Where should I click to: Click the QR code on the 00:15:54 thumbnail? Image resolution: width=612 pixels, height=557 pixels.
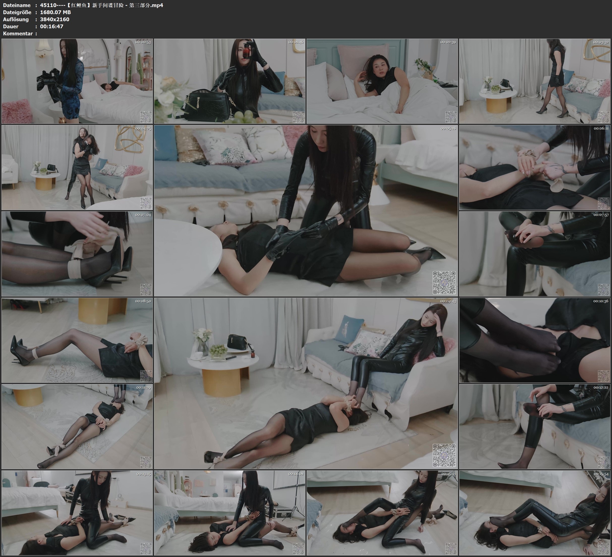click(603, 549)
